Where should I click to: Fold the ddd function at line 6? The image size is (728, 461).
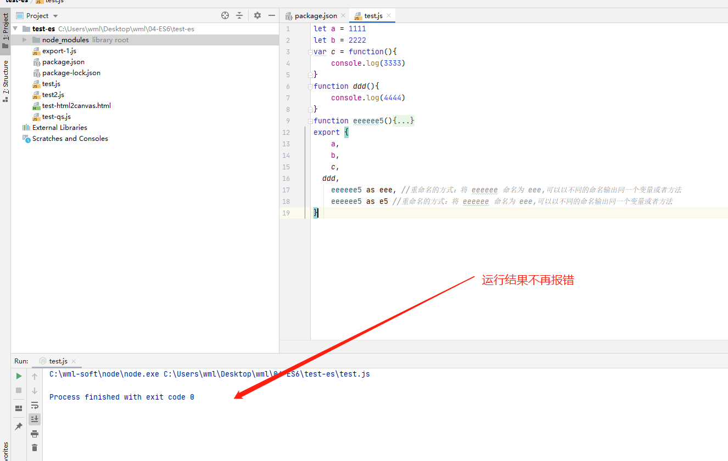pos(310,86)
